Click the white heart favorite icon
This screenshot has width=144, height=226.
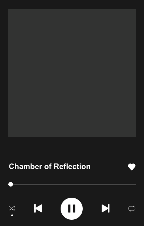[x=132, y=167]
